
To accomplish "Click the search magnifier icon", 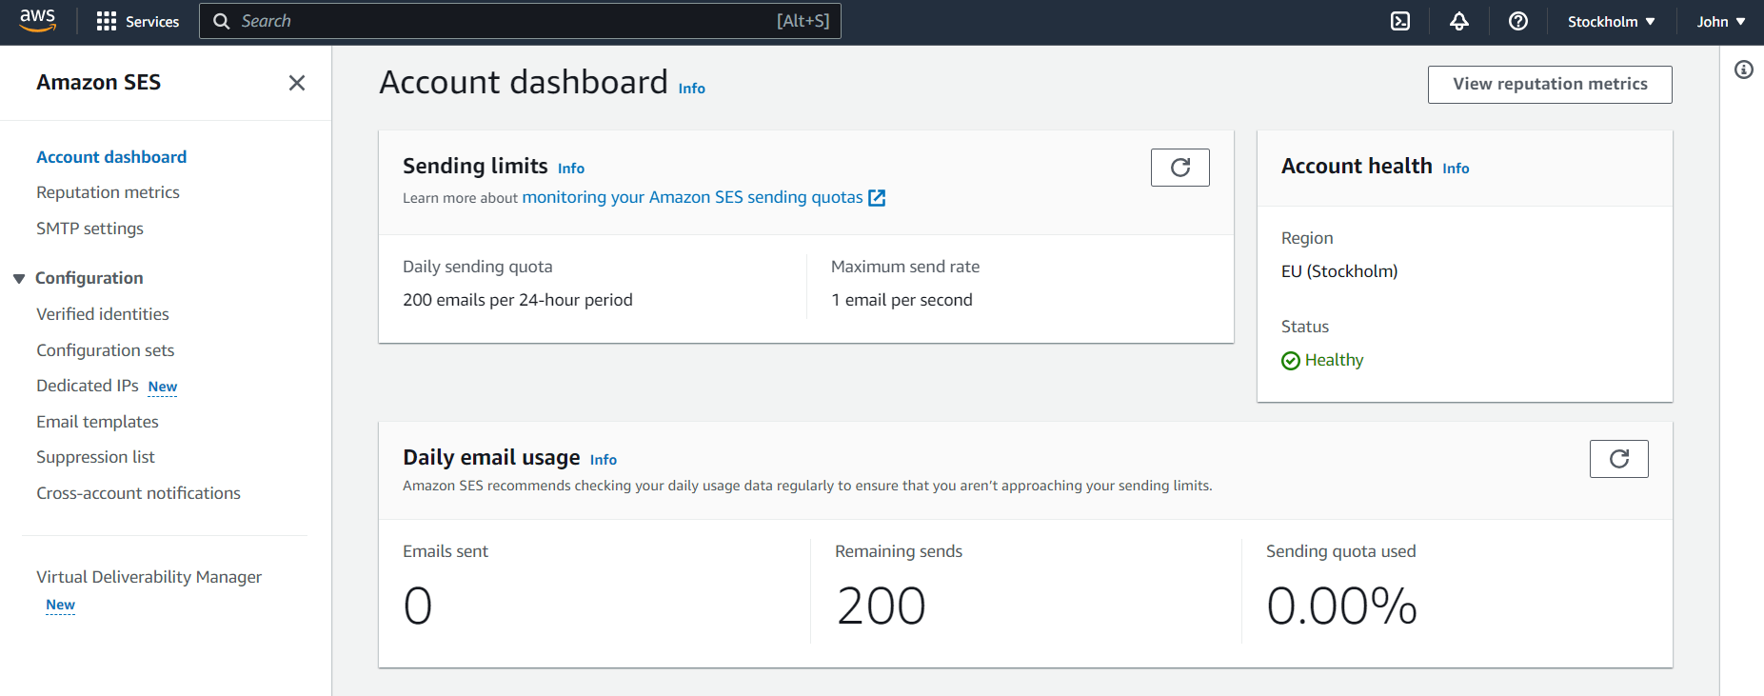I will click(222, 20).
